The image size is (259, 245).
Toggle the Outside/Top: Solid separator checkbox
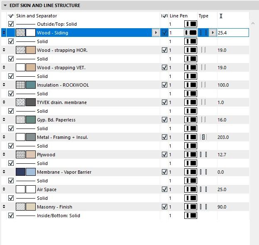coord(11,24)
